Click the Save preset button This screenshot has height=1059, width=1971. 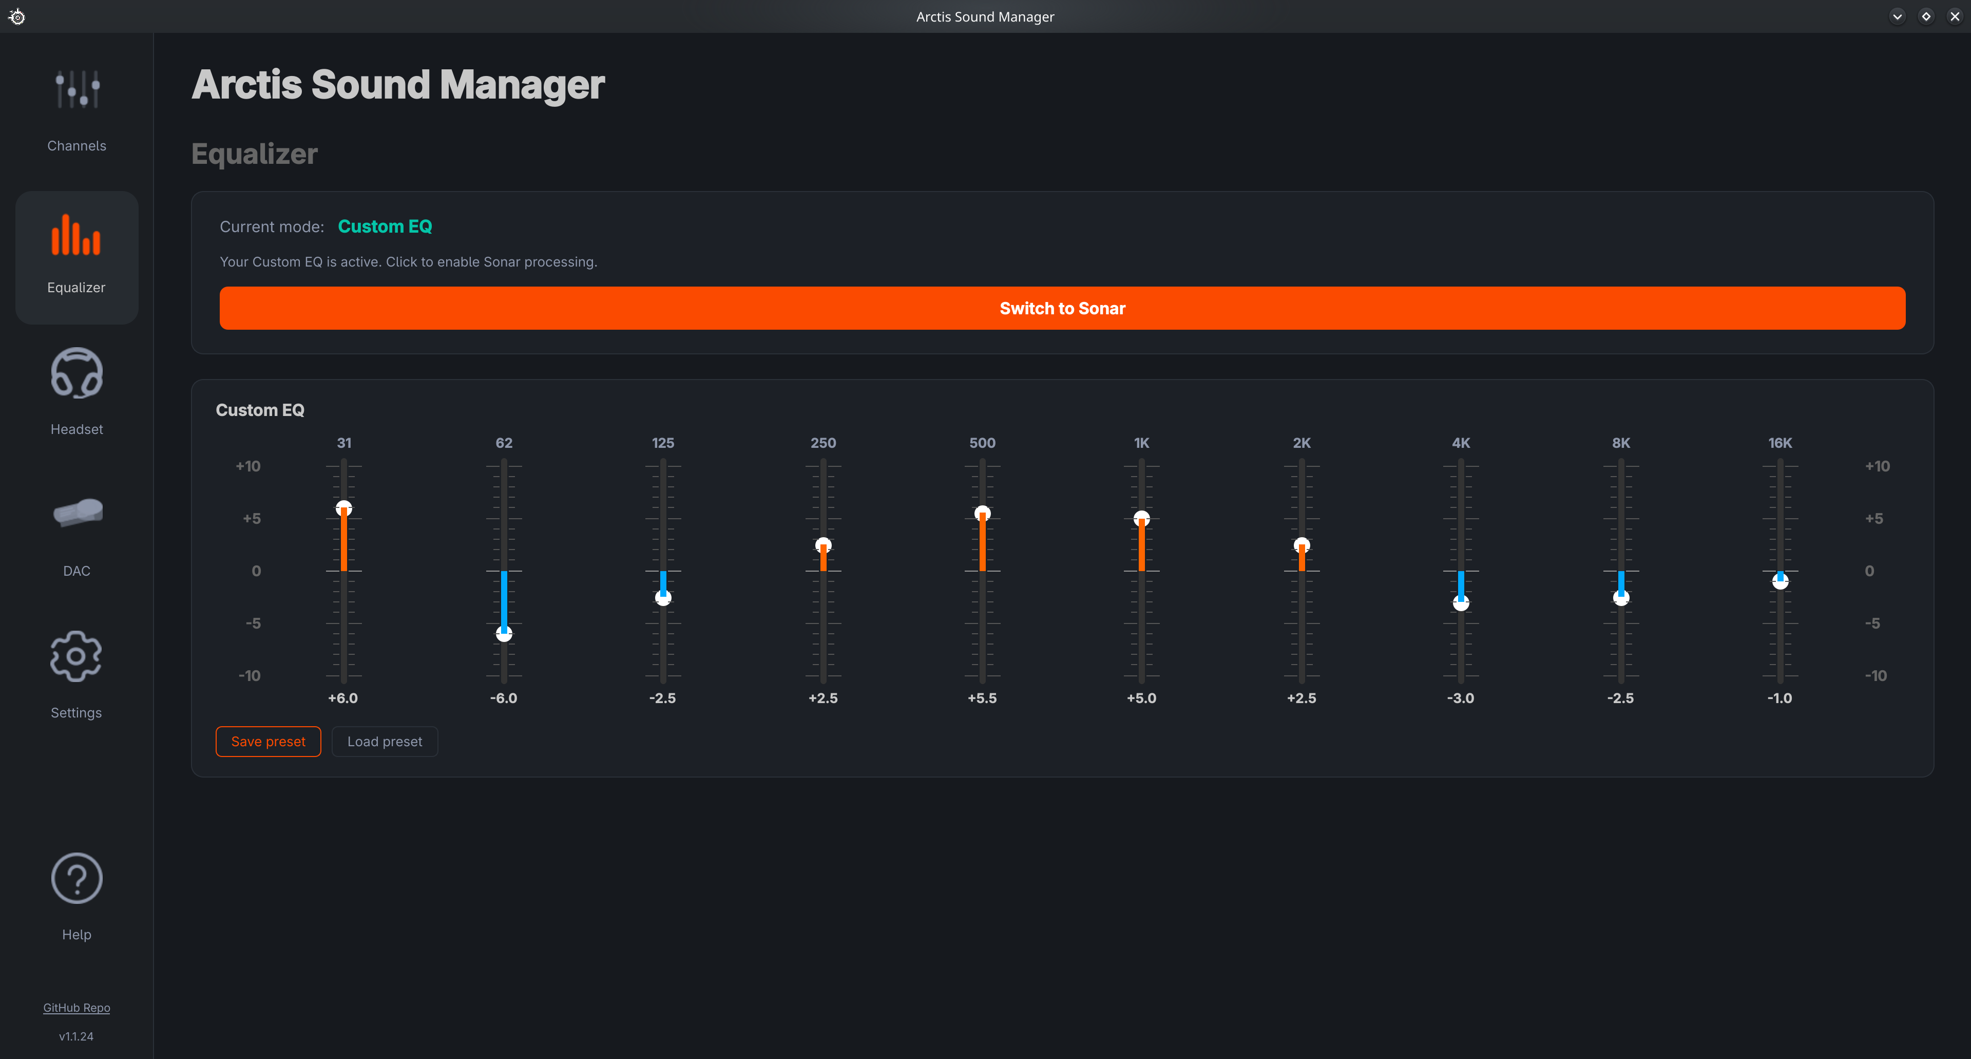[x=269, y=742]
